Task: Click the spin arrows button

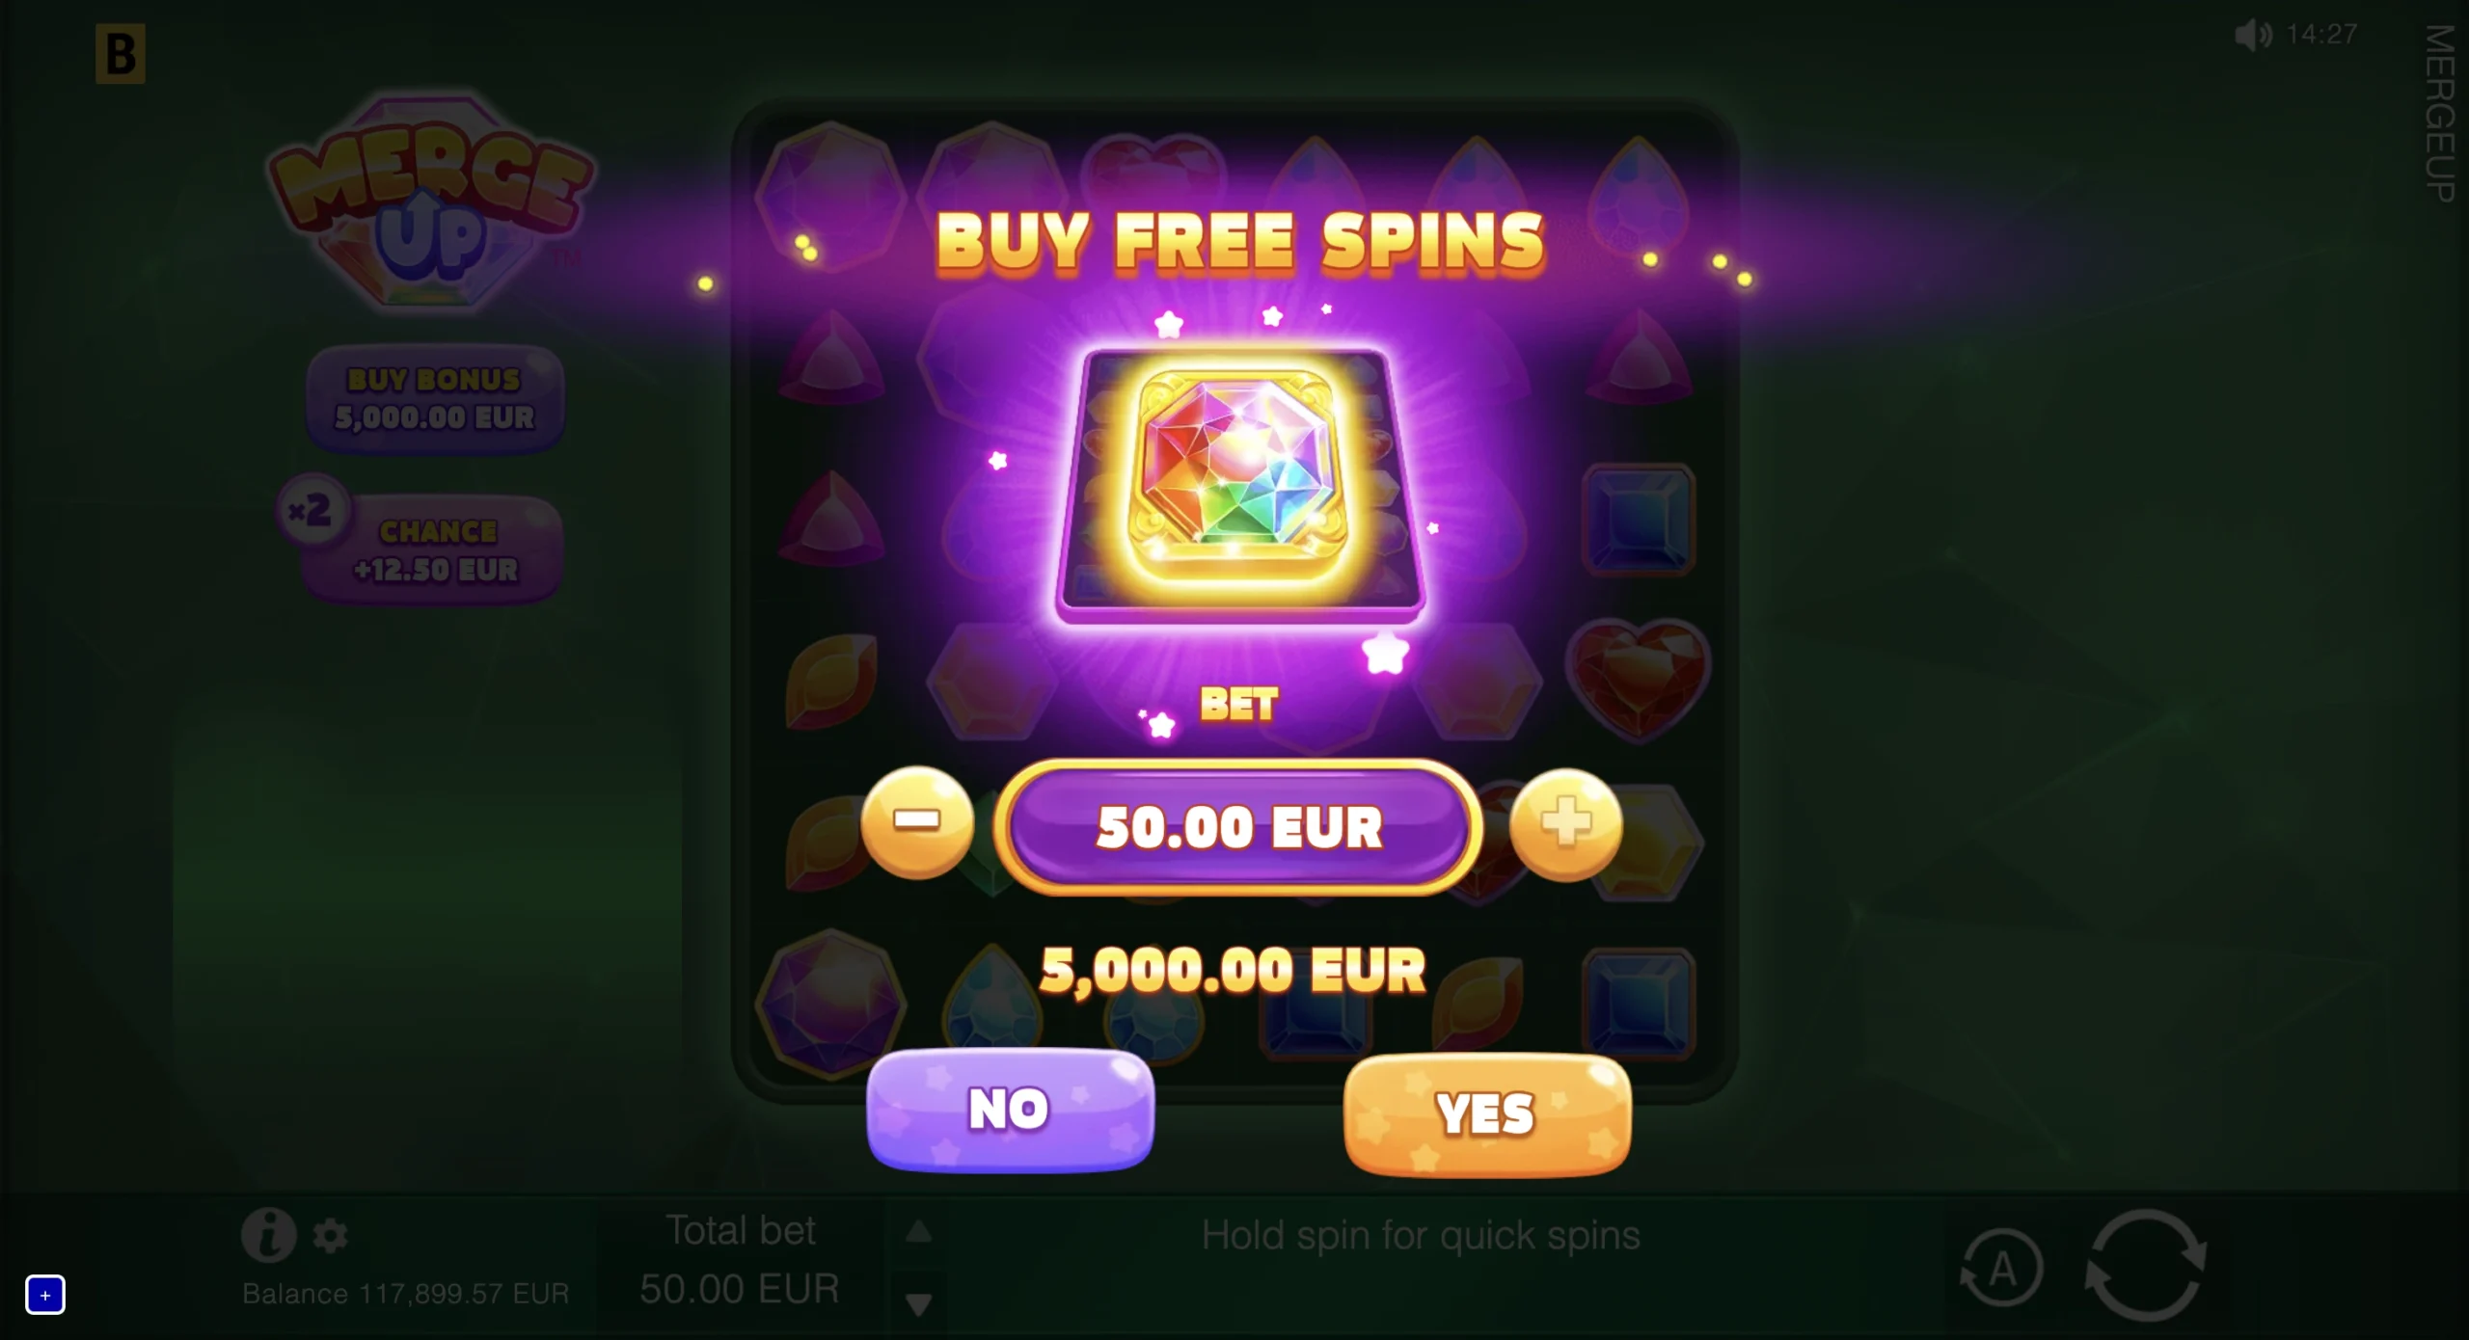Action: click(2146, 1266)
